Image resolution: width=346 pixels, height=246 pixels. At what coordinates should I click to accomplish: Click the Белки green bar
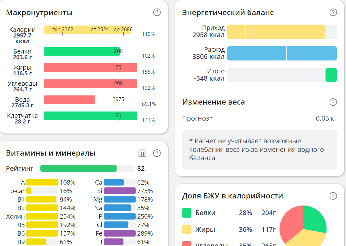(x=82, y=51)
